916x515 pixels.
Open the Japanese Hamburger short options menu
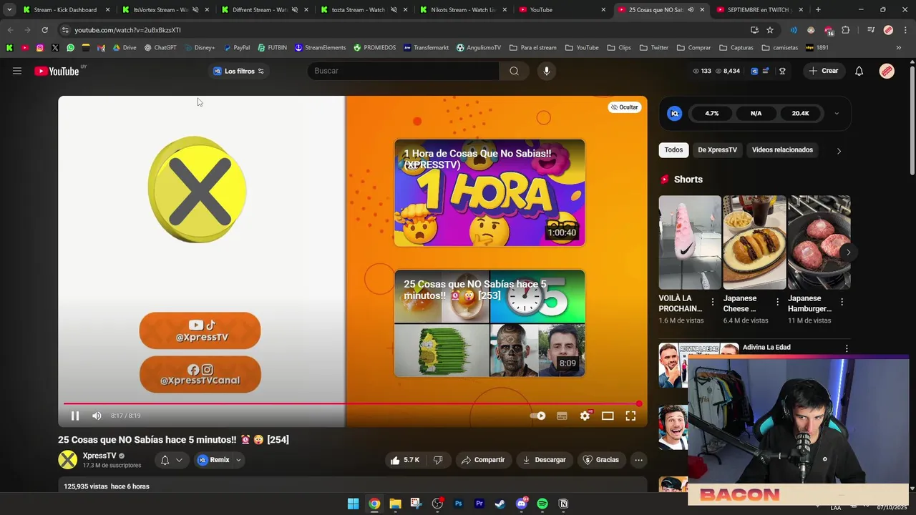tap(842, 303)
